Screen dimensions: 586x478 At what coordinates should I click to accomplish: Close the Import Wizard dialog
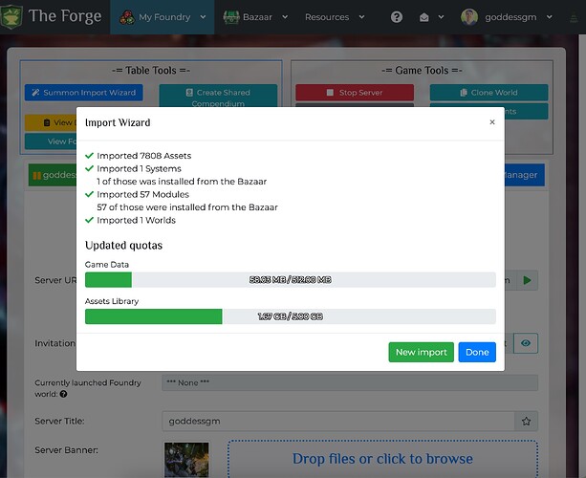[x=492, y=122]
